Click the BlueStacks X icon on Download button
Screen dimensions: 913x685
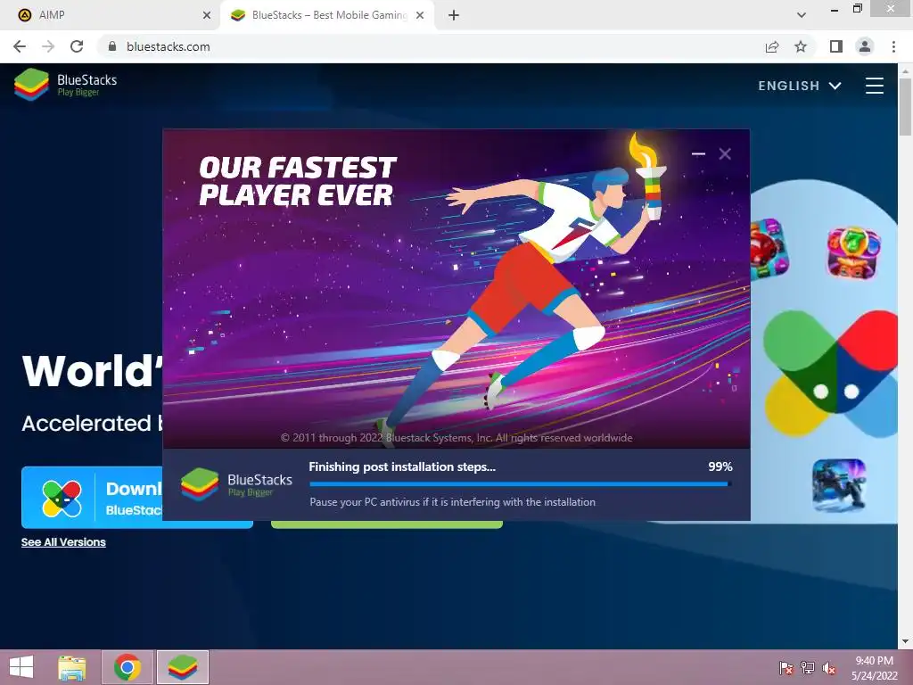click(62, 499)
